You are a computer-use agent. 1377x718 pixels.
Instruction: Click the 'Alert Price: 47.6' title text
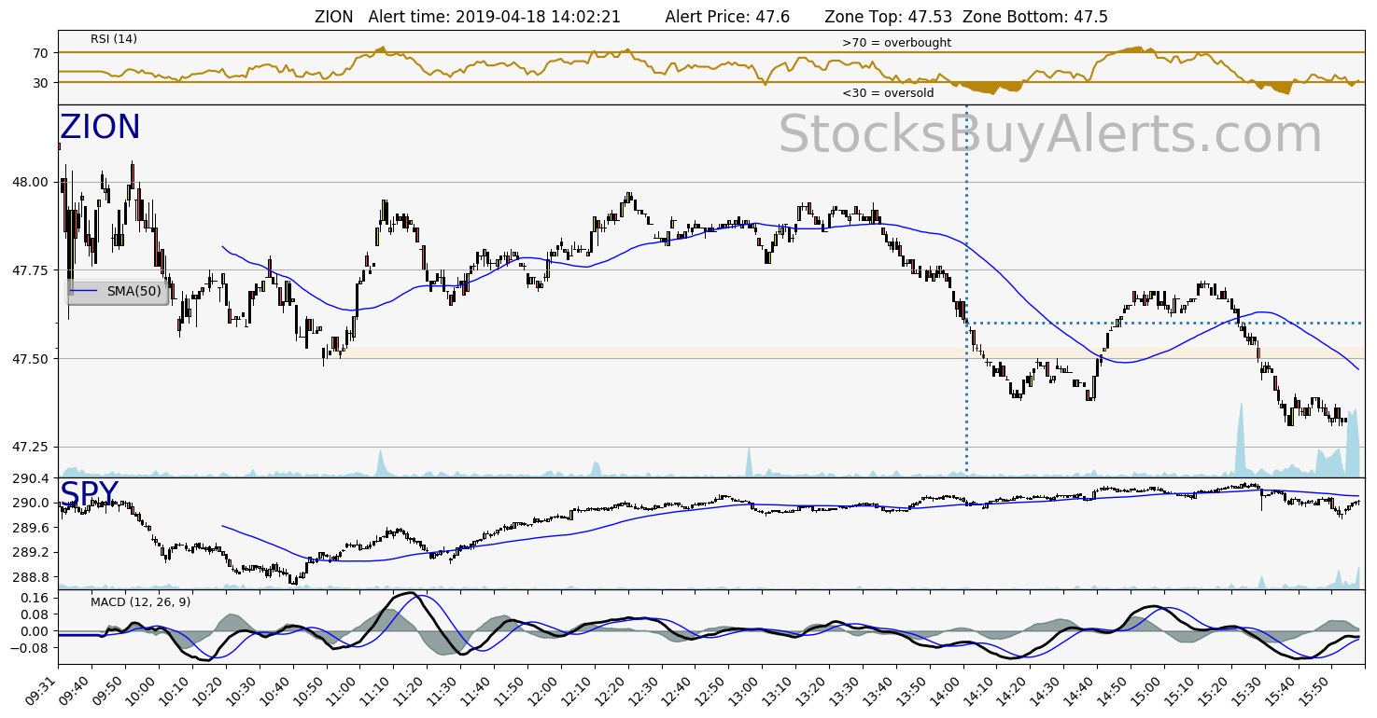(728, 17)
